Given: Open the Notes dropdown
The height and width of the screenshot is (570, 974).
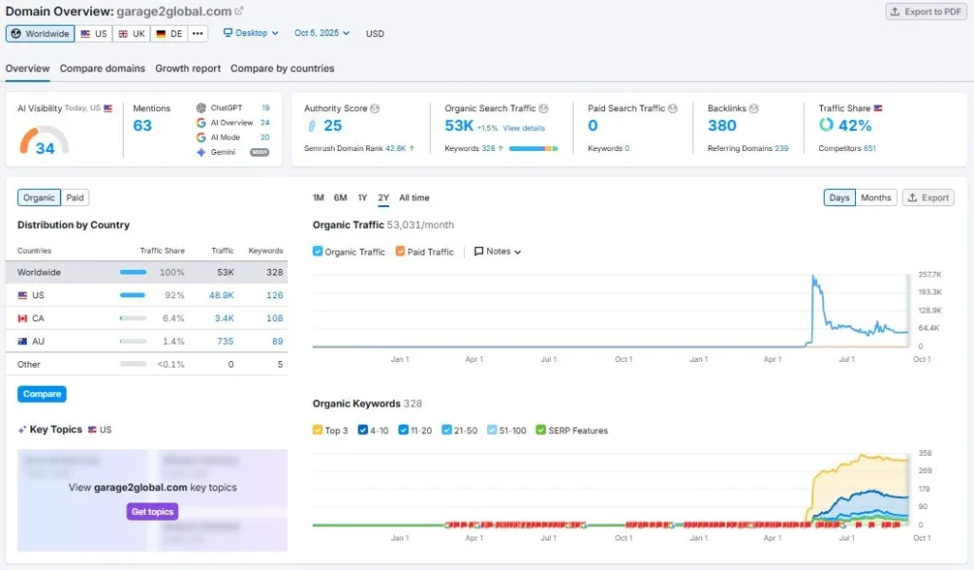Looking at the screenshot, I should point(497,251).
